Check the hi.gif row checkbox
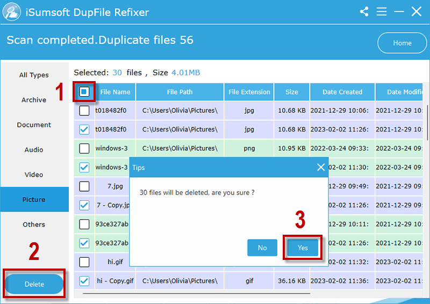 tap(84, 262)
